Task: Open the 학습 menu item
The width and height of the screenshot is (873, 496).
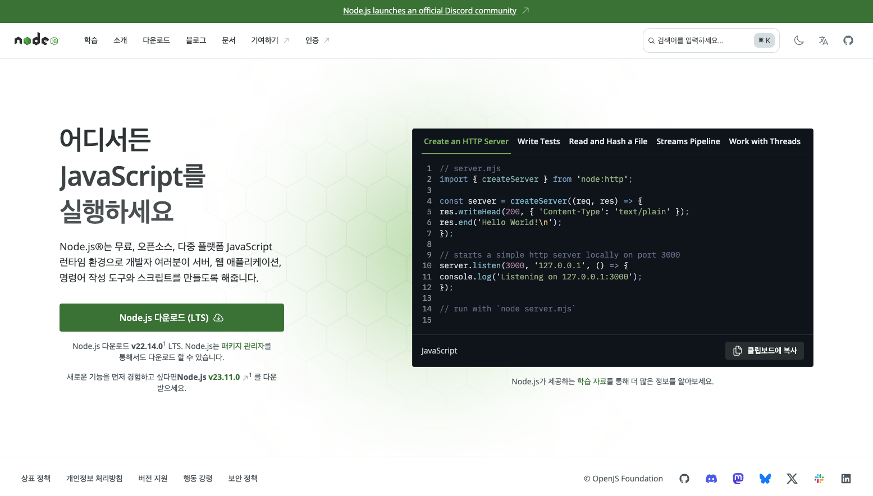Action: (x=91, y=40)
